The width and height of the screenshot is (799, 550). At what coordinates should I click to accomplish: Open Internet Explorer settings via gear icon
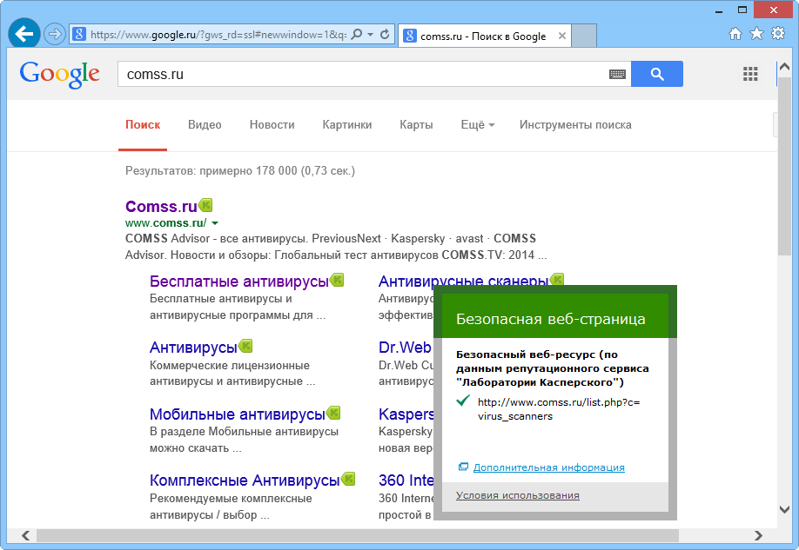777,35
